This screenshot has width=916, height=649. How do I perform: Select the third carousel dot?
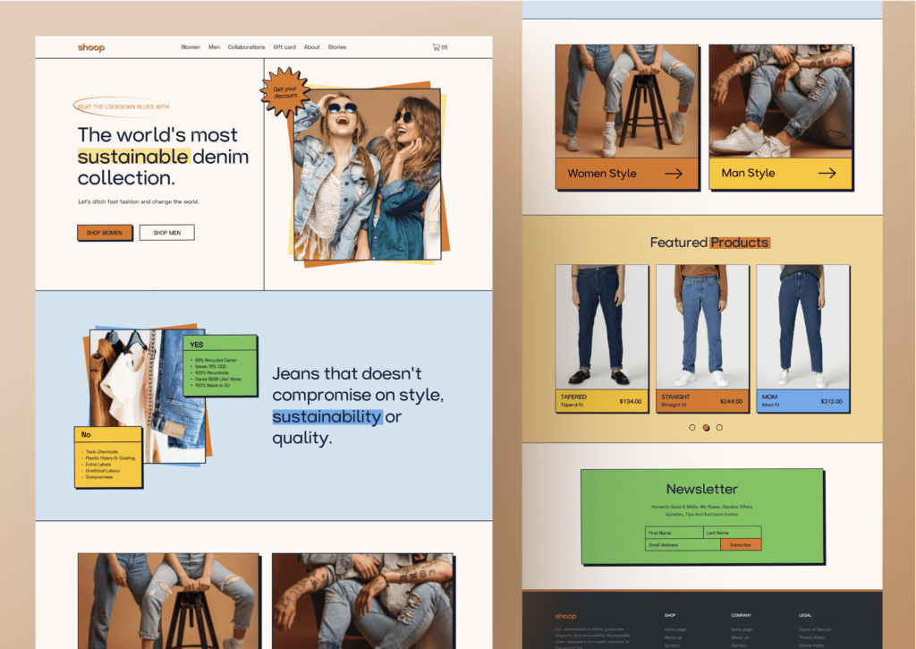(x=719, y=427)
